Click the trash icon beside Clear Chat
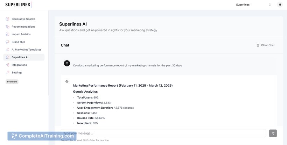The image size is (287, 145). point(258,45)
